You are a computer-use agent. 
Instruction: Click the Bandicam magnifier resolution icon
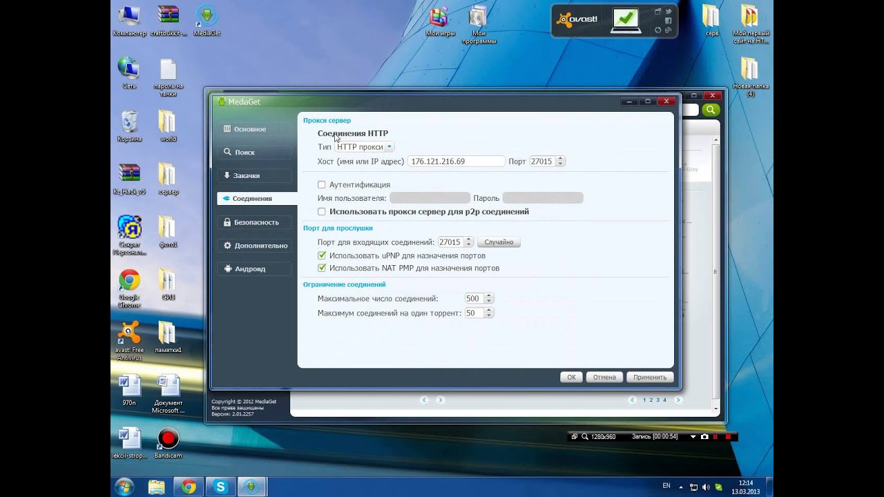[585, 437]
